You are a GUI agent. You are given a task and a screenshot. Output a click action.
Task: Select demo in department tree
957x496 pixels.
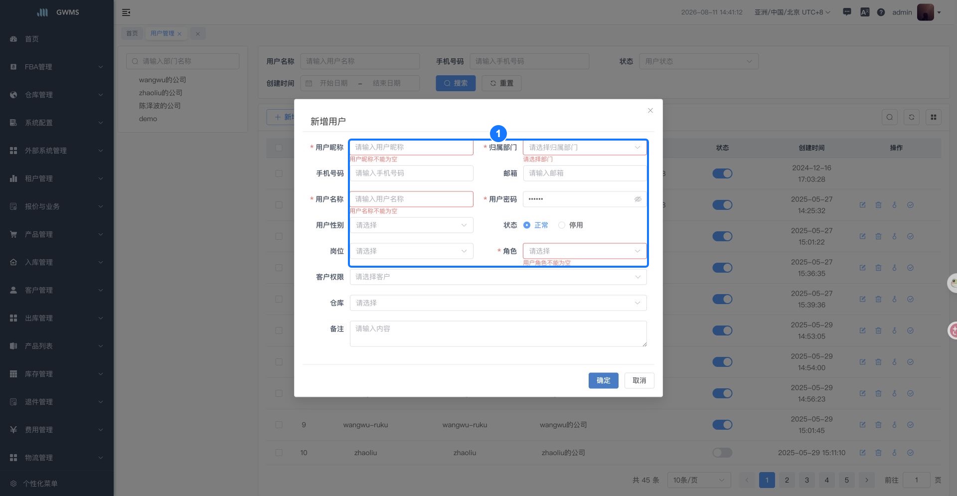pyautogui.click(x=148, y=119)
